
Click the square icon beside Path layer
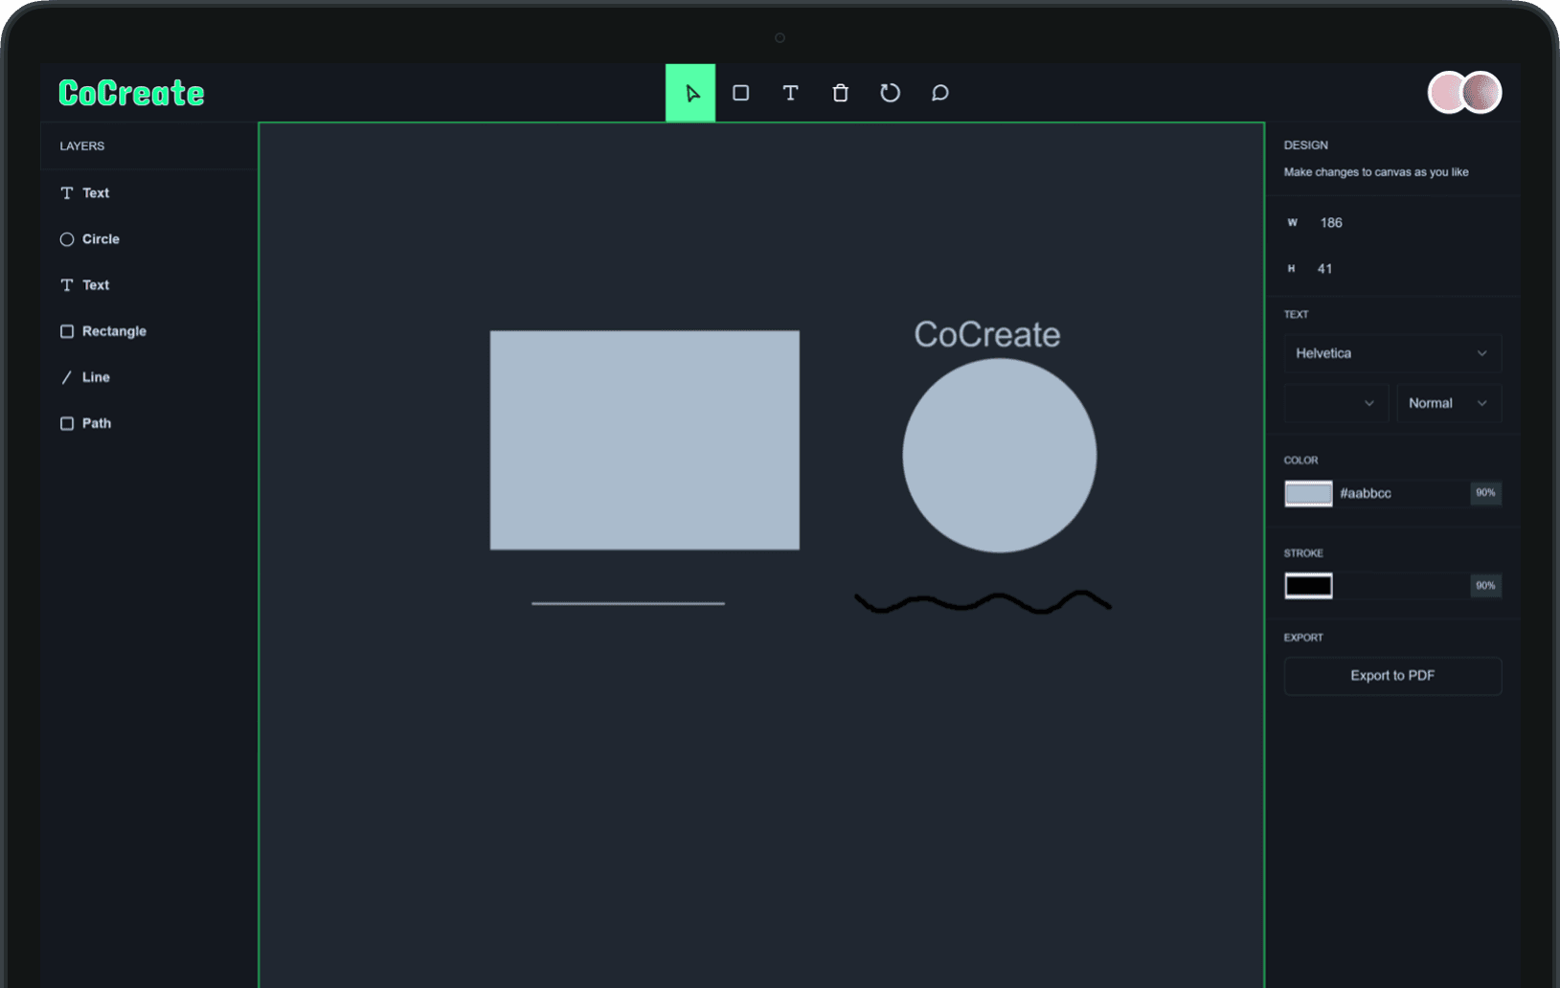click(67, 423)
